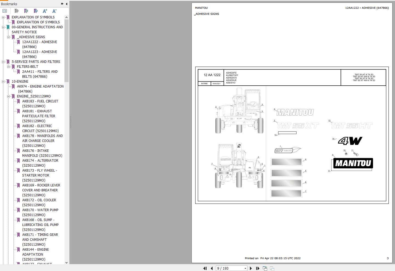This screenshot has width=395, height=271.
Task: Collapse the ENGINE_52501129MO node
Action: pos(9,96)
